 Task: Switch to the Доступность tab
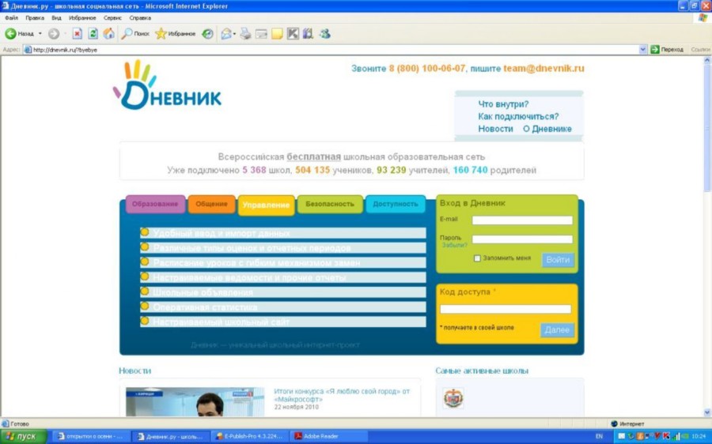395,204
